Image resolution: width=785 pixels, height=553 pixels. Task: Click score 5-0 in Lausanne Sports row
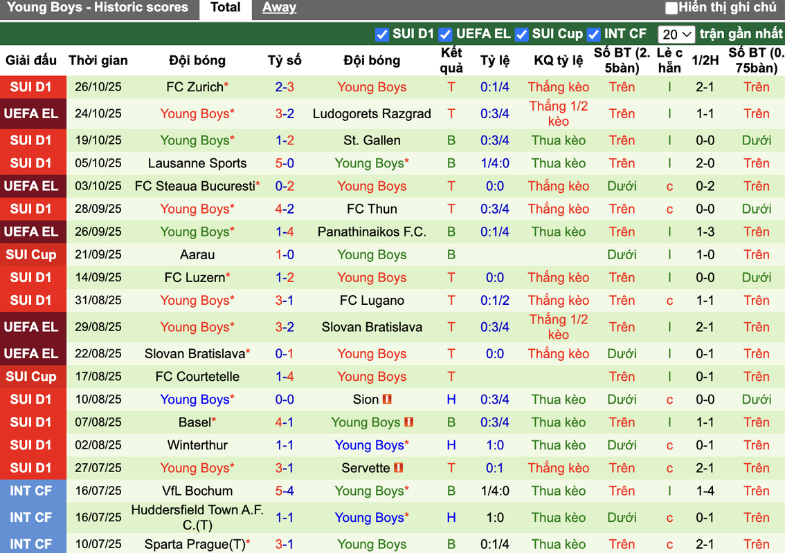[285, 163]
